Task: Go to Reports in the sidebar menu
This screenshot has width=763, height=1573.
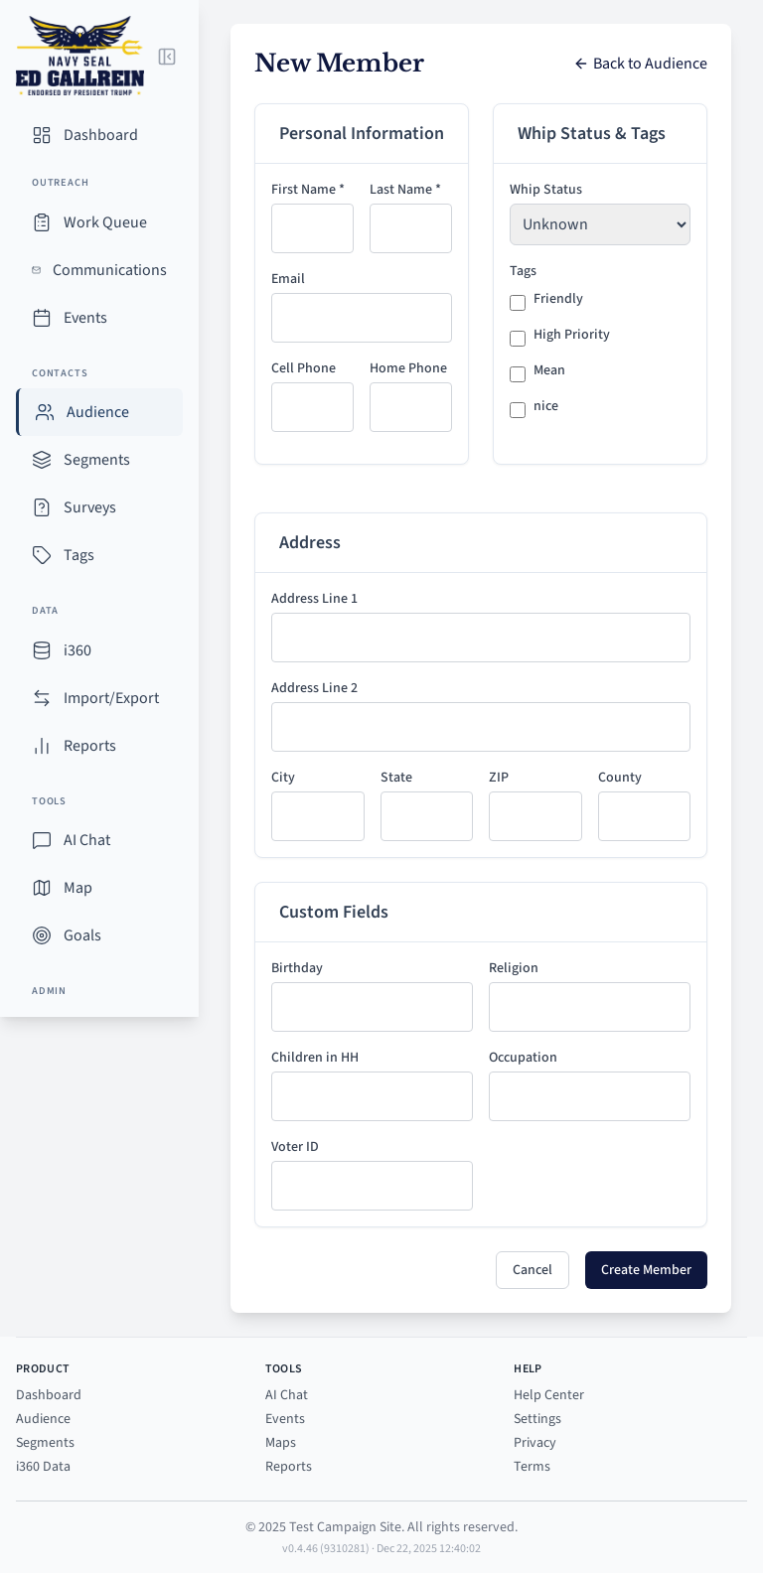Action: pyautogui.click(x=89, y=746)
